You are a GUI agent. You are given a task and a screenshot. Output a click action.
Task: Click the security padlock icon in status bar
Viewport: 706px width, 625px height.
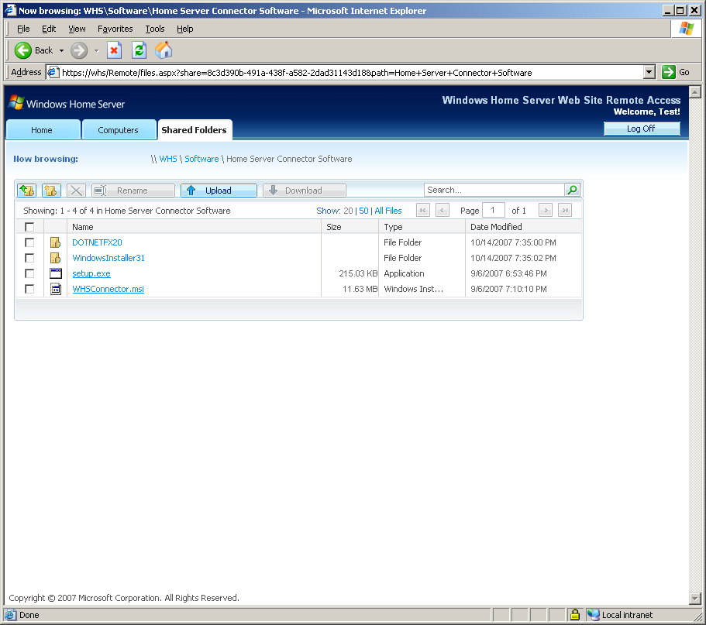(x=575, y=615)
